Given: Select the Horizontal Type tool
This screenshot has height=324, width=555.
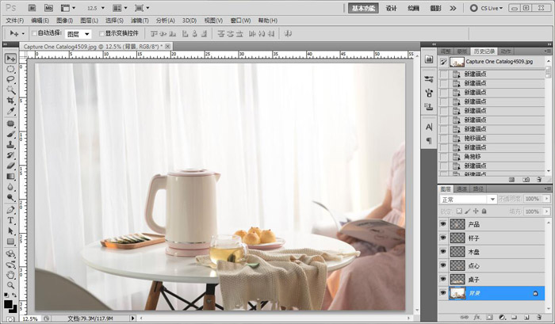Looking at the screenshot, I should (11, 221).
